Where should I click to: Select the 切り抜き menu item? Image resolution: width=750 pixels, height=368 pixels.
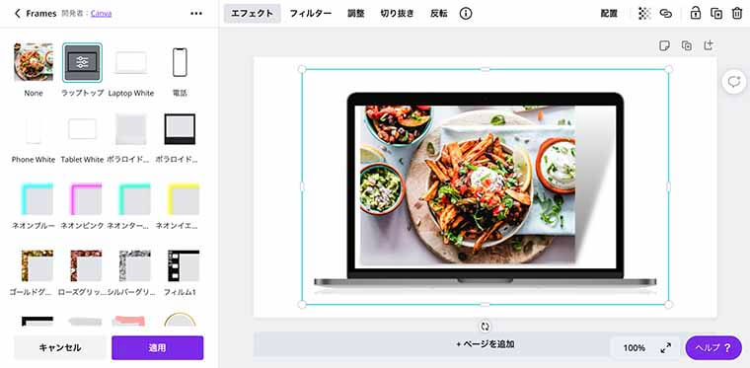click(x=397, y=14)
